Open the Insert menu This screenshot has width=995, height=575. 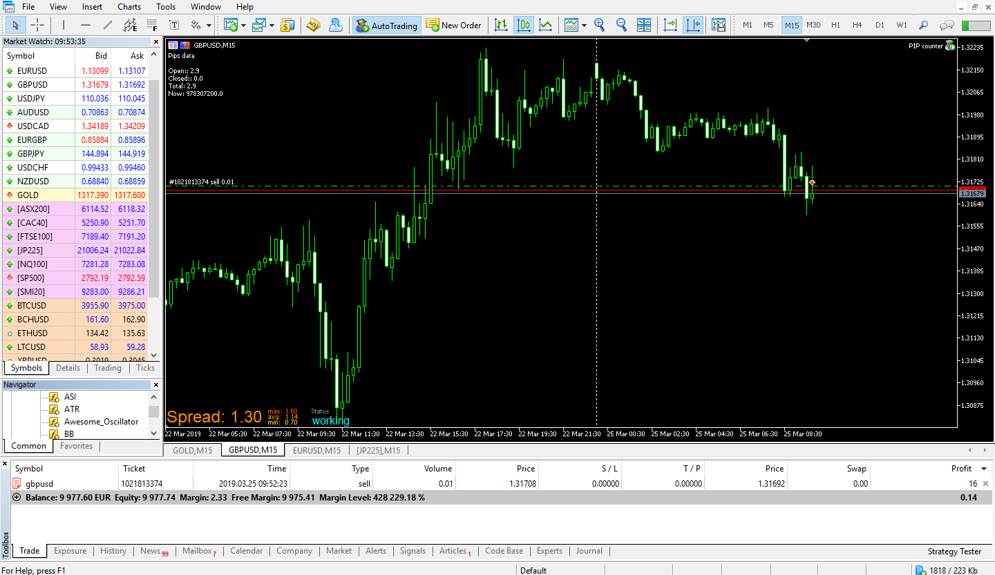(x=92, y=7)
